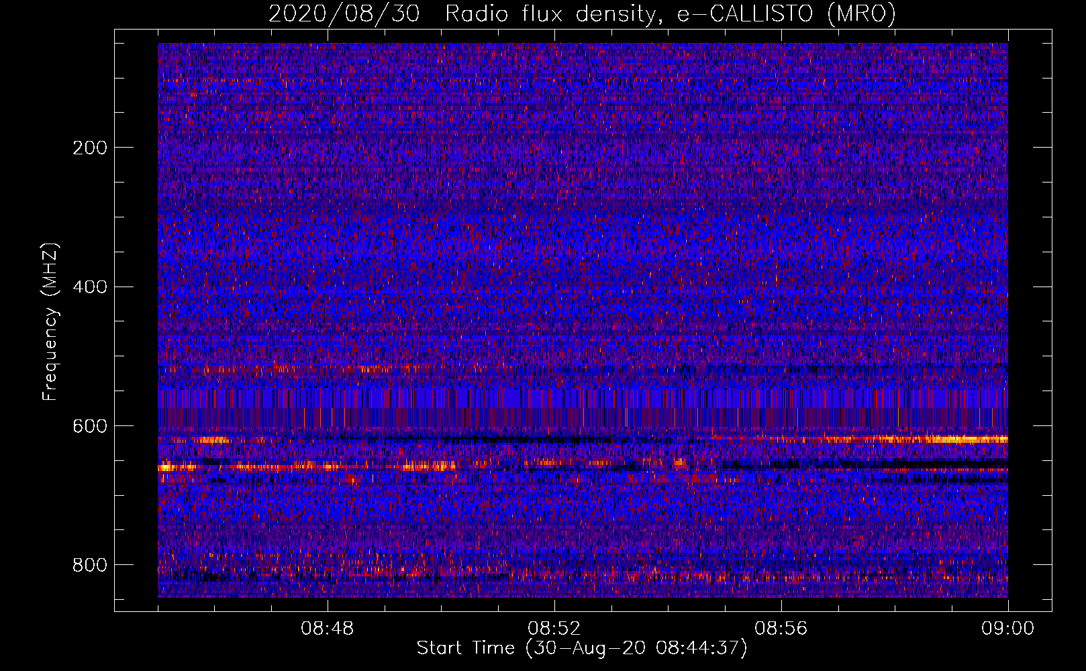The height and width of the screenshot is (671, 1086).
Task: Click the 800 frequency tick label
Action: pos(90,565)
